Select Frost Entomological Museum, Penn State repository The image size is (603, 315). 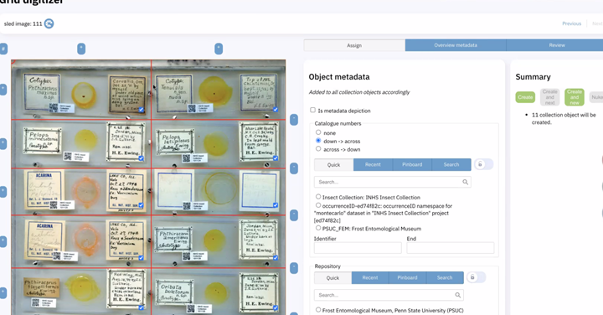click(x=318, y=310)
